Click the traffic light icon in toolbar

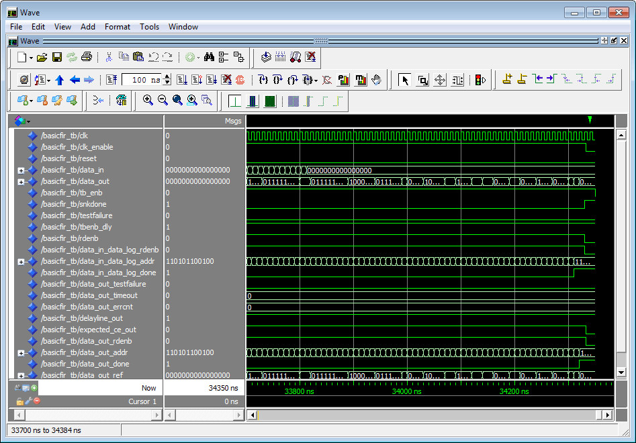[x=480, y=80]
